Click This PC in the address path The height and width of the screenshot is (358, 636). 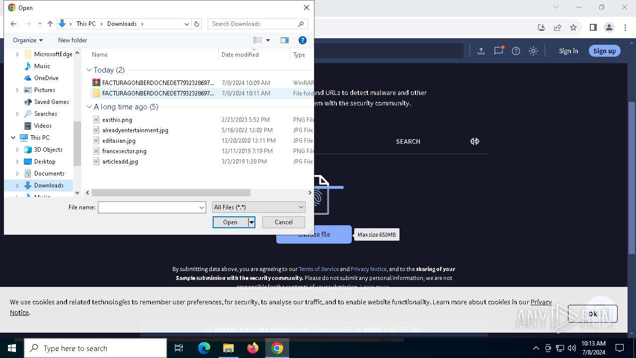click(86, 24)
